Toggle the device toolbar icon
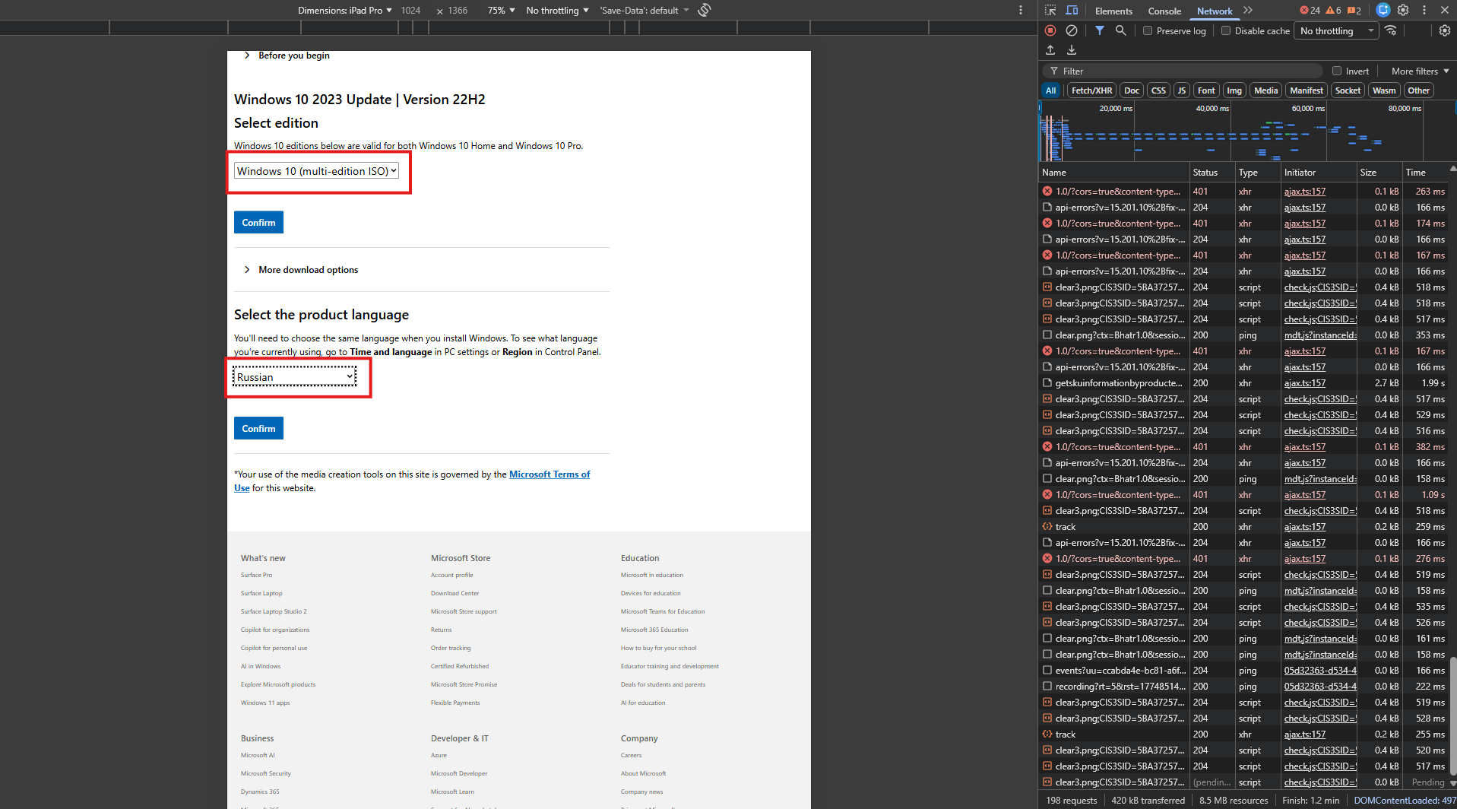 tap(1072, 11)
